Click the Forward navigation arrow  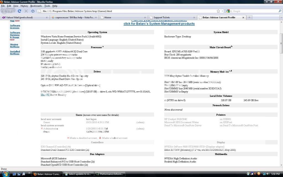pos(10,11)
